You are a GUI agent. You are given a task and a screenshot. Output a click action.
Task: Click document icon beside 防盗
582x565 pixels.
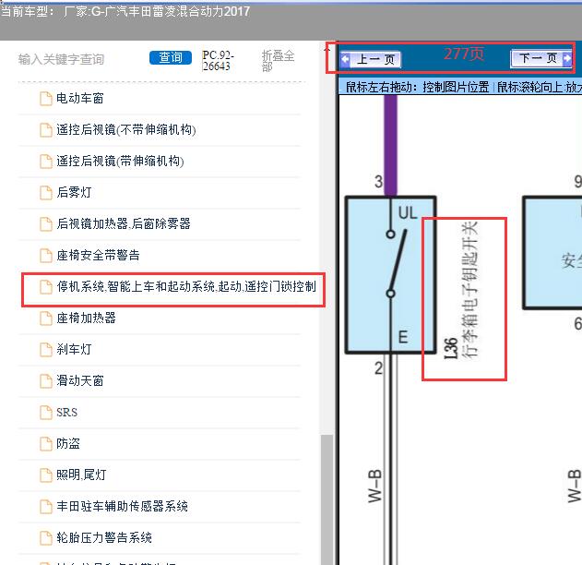pos(45,444)
